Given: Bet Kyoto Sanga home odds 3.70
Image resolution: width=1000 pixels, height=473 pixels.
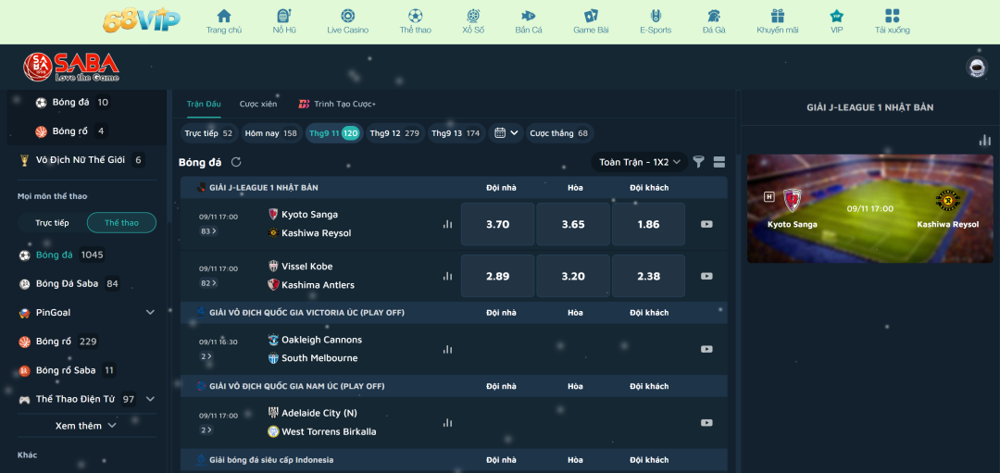Looking at the screenshot, I should (497, 224).
